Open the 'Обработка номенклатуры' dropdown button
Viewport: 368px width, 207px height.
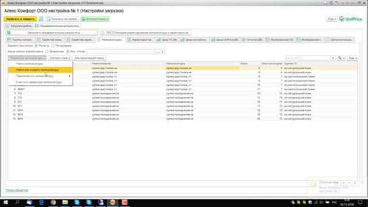[x=27, y=57]
